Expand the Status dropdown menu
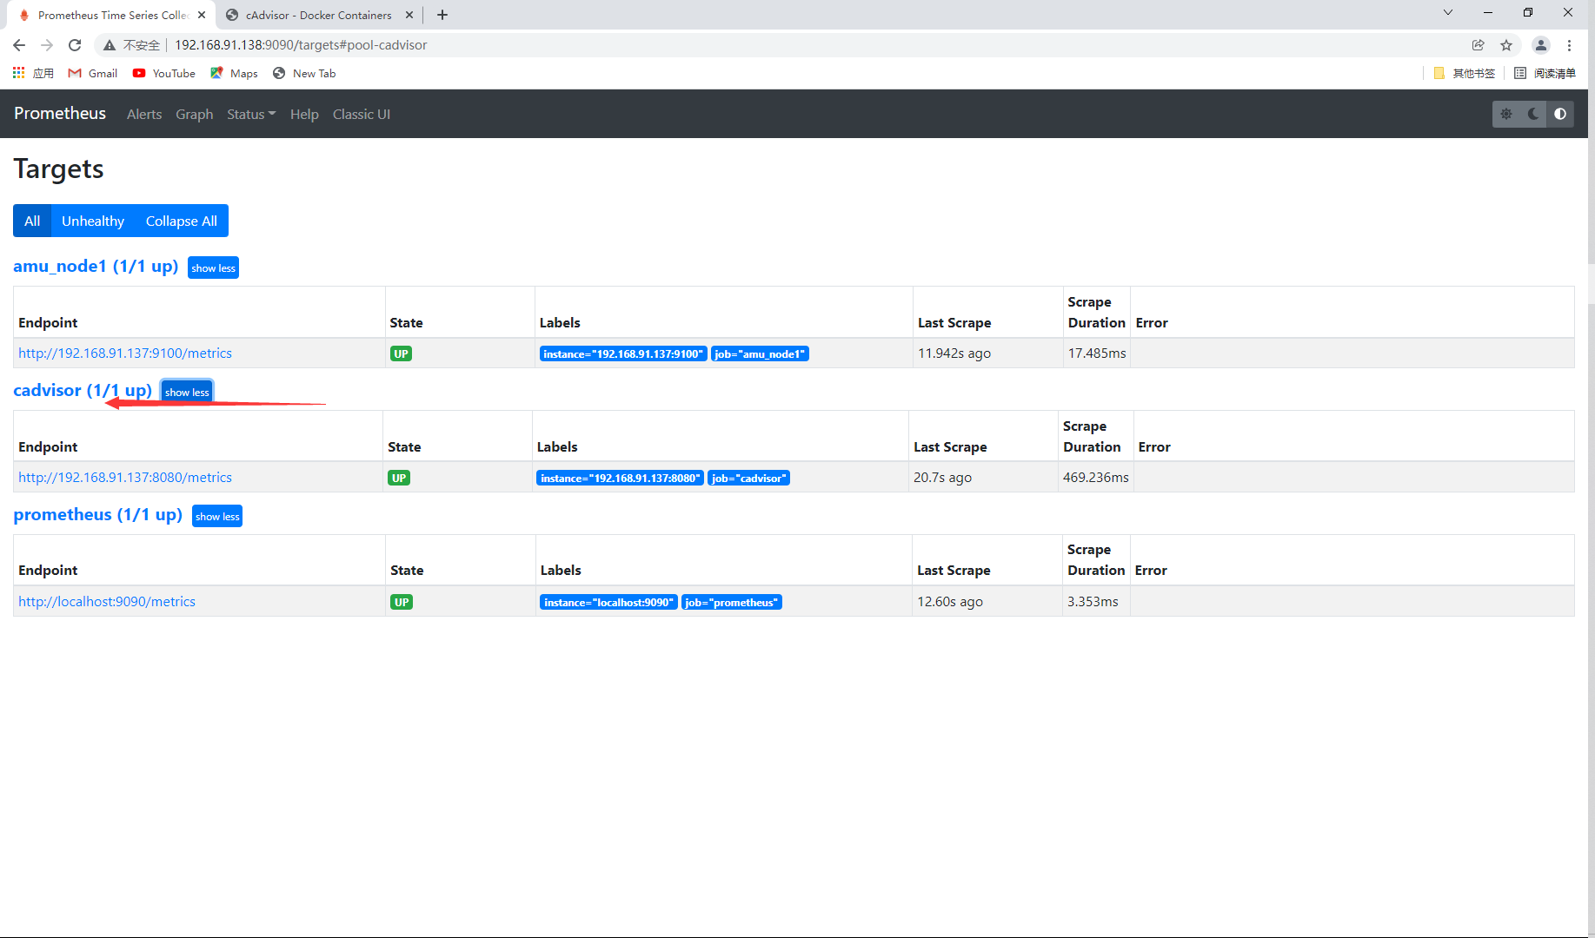This screenshot has width=1595, height=938. tap(251, 114)
